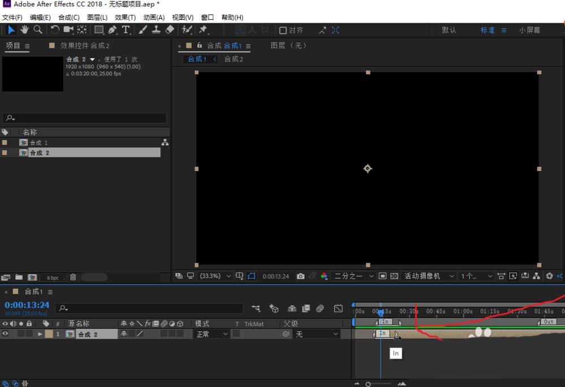Viewport: 565px width, 387px height.
Task: Expand layer 合成 2 properties triangle
Action: tap(40, 334)
